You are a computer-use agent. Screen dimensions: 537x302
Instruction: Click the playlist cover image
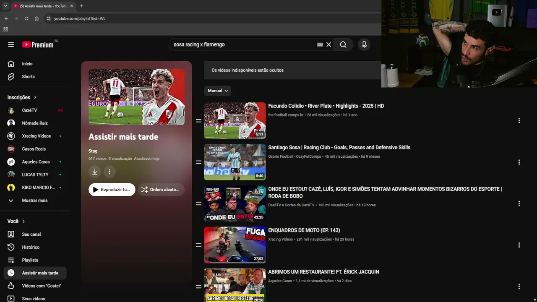pos(136,97)
